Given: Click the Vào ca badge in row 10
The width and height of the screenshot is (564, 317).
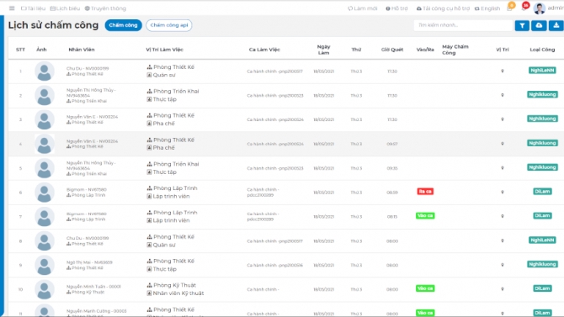Looking at the screenshot, I should [425, 288].
